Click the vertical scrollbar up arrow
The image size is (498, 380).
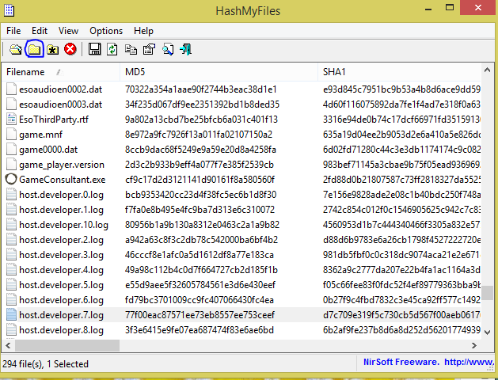[x=487, y=70]
